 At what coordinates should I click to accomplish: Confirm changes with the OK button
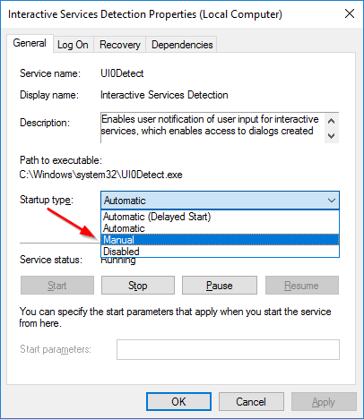coord(178,401)
